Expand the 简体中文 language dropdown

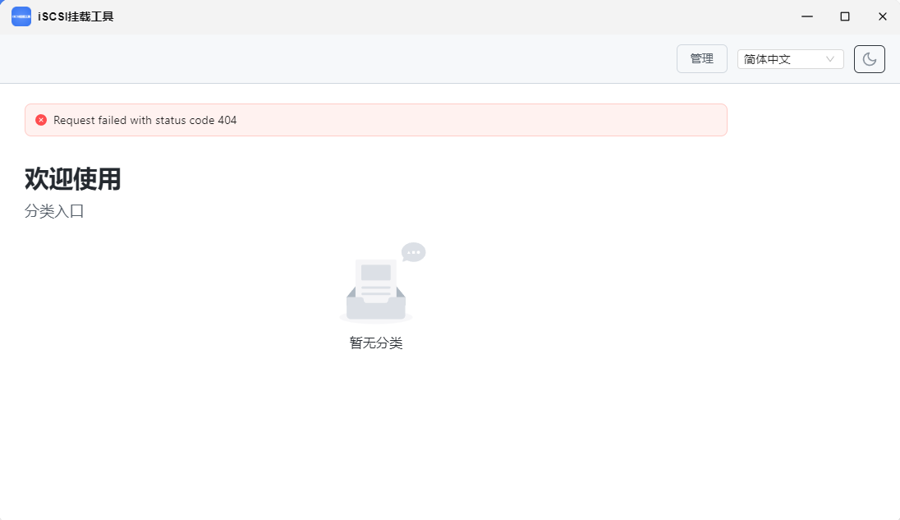tap(790, 59)
